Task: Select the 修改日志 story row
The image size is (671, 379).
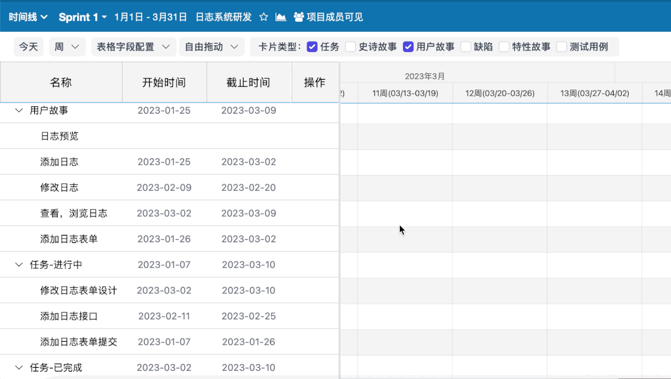Action: coord(170,188)
